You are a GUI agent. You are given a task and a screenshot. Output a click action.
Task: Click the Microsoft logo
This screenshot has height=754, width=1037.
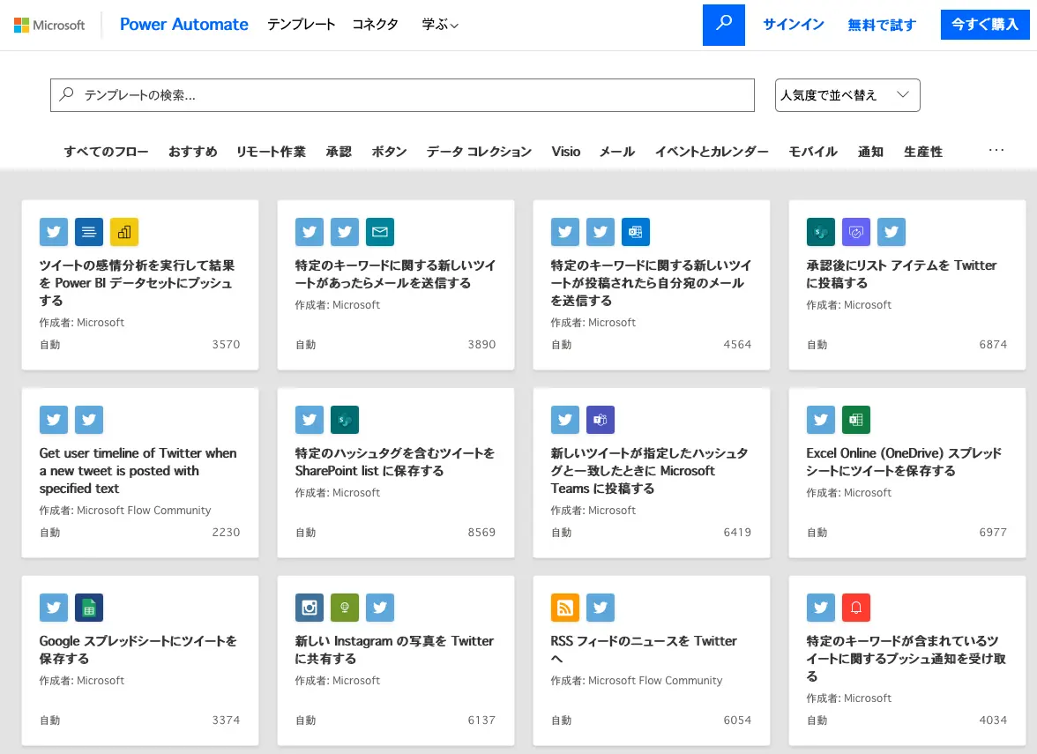pos(49,25)
